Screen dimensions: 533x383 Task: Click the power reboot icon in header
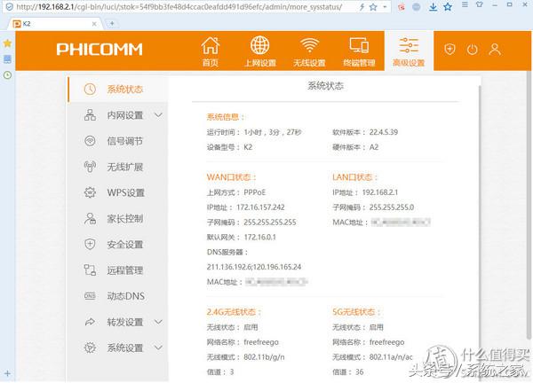click(473, 50)
